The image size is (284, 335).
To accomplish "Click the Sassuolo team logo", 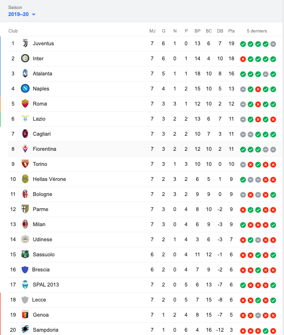I will [x=25, y=254].
